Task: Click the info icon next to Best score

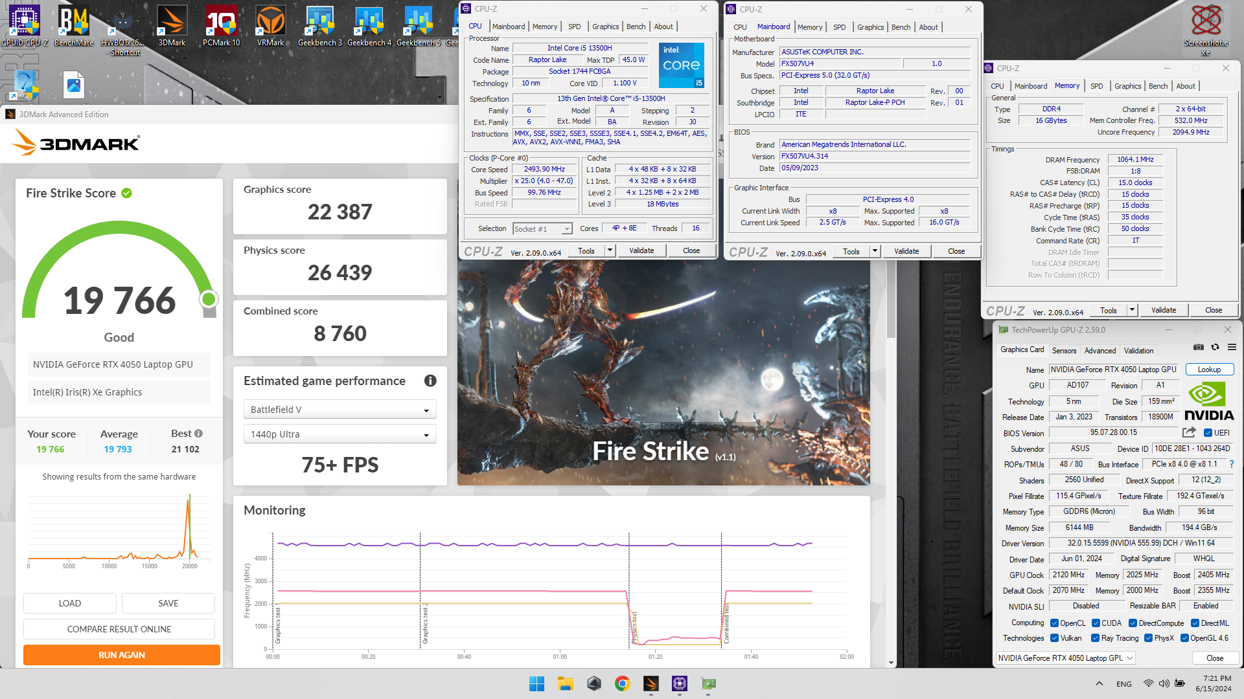Action: click(198, 434)
